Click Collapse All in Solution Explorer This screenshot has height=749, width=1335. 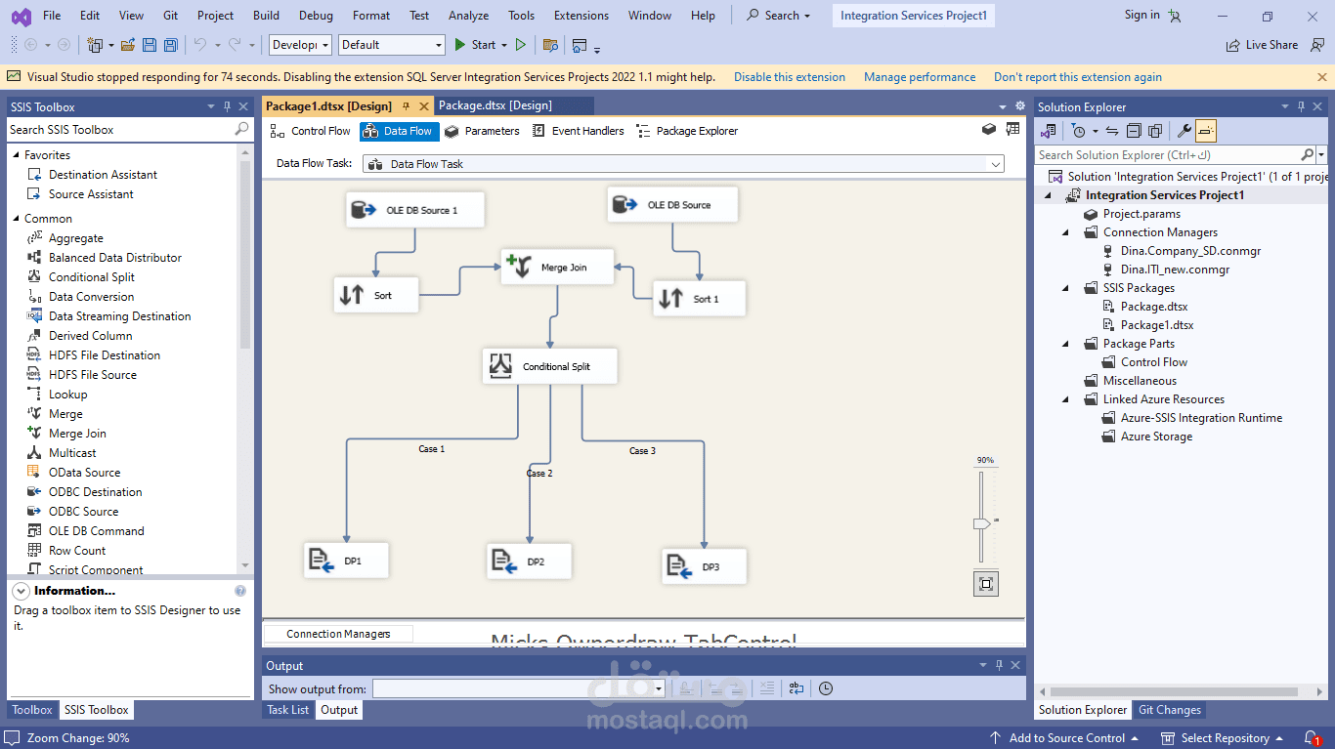point(1134,131)
